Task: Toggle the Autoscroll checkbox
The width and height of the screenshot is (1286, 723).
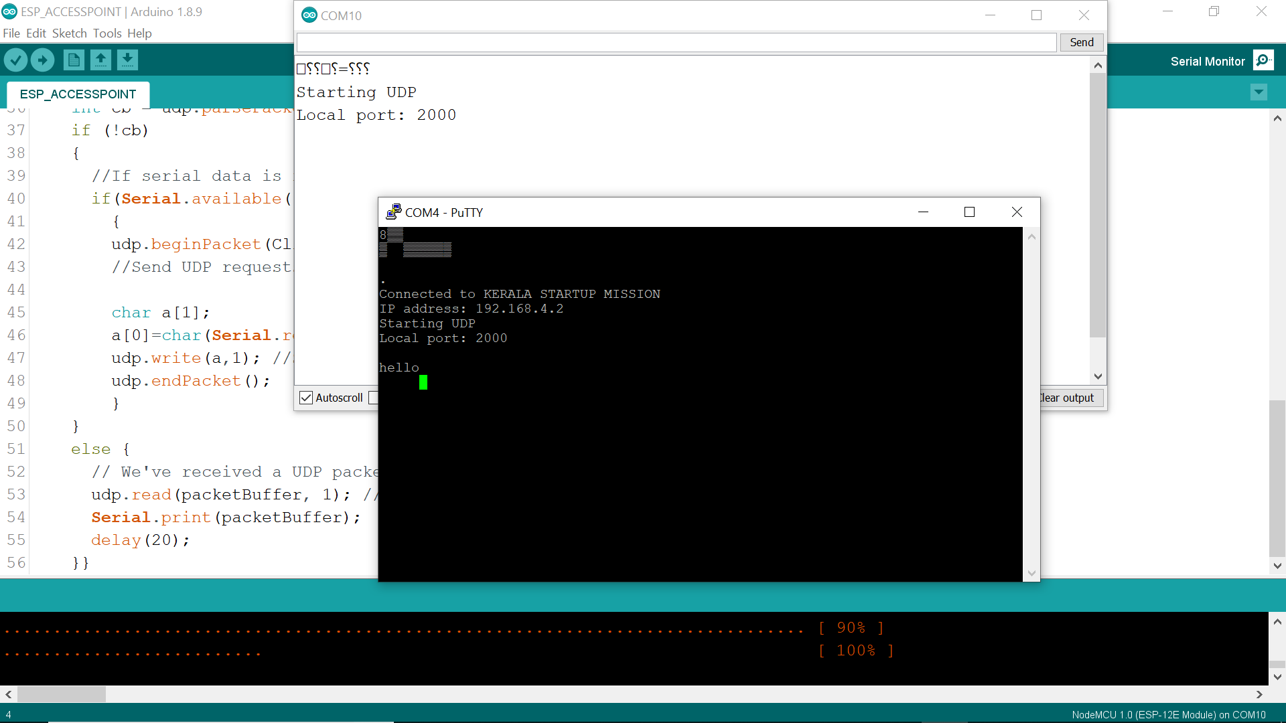Action: tap(306, 398)
